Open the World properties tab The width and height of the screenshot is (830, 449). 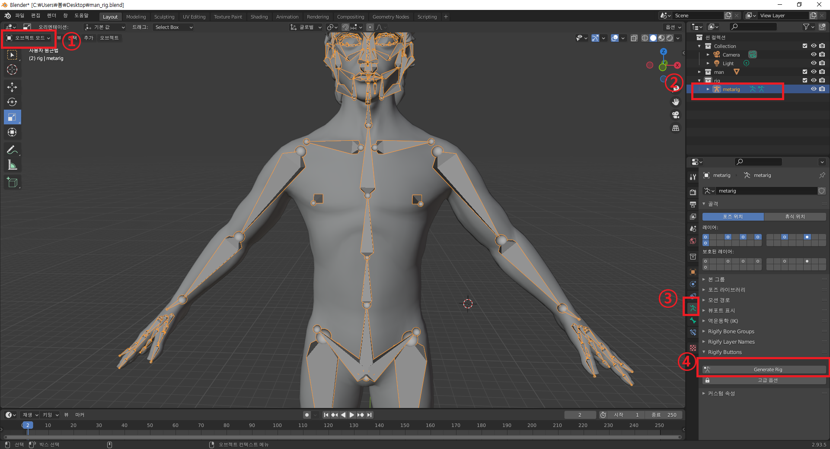[693, 241]
